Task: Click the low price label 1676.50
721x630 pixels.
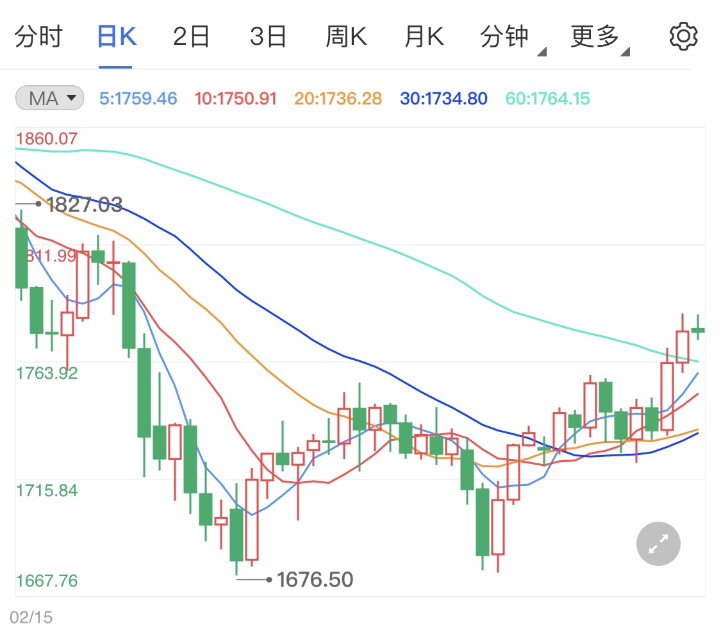Action: point(315,579)
